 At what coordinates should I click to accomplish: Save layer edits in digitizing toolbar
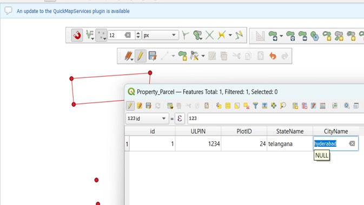pyautogui.click(x=153, y=56)
